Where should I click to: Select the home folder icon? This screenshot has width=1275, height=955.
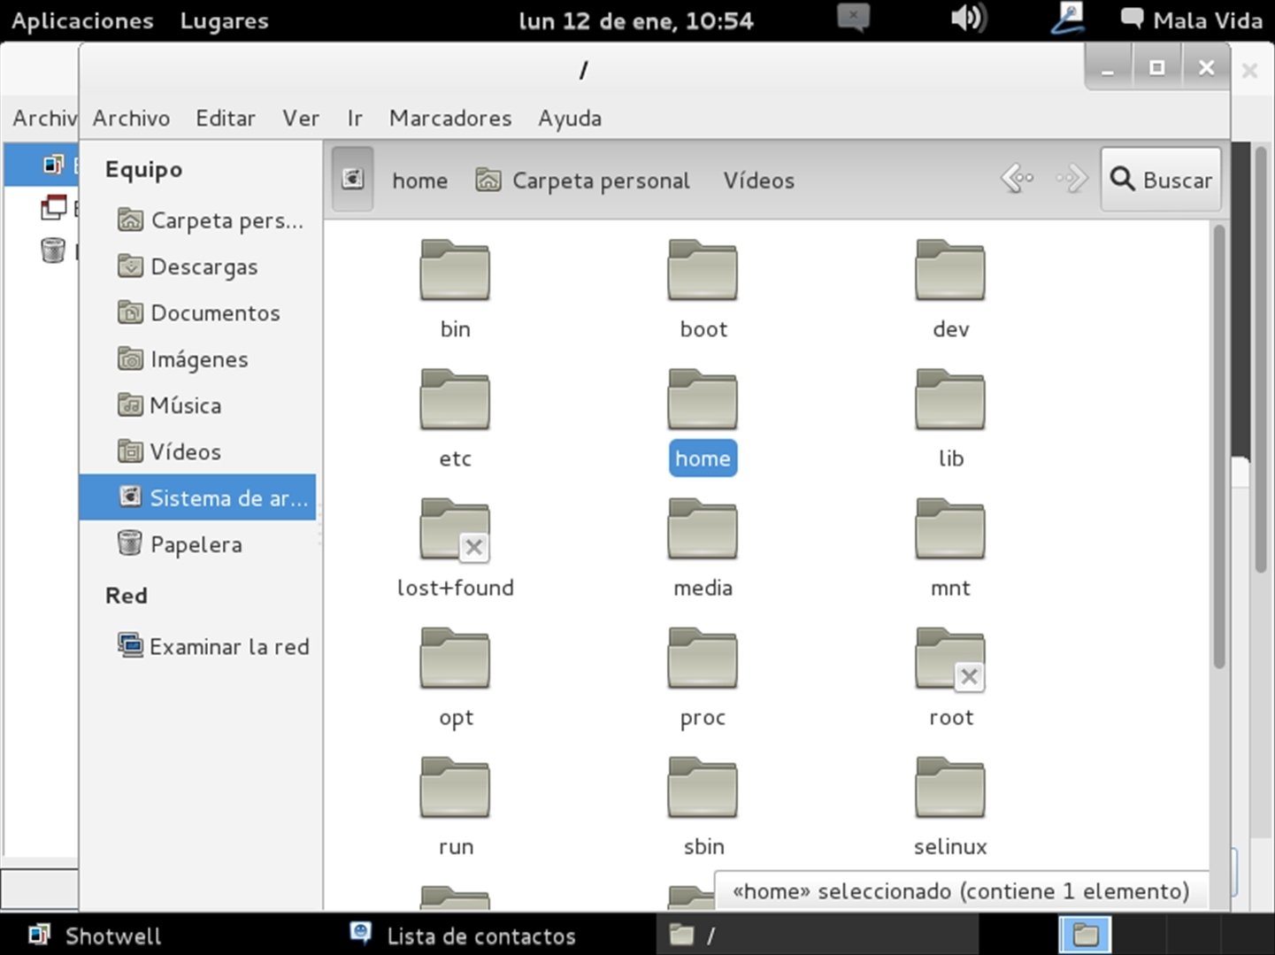[x=703, y=400]
